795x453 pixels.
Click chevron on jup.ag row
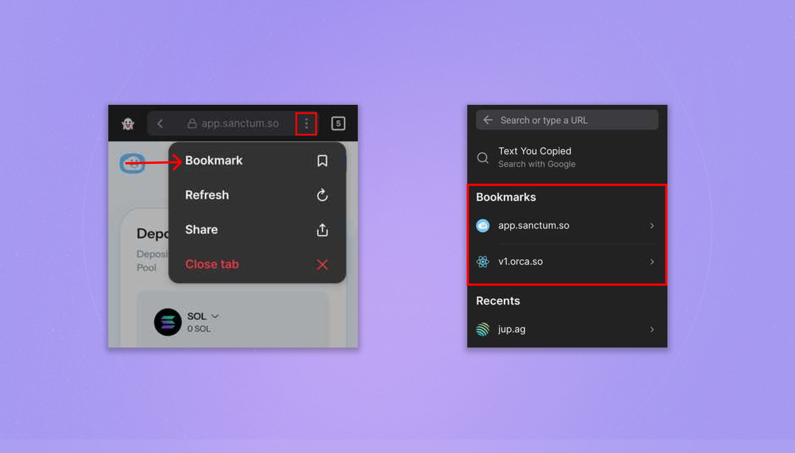(x=652, y=329)
